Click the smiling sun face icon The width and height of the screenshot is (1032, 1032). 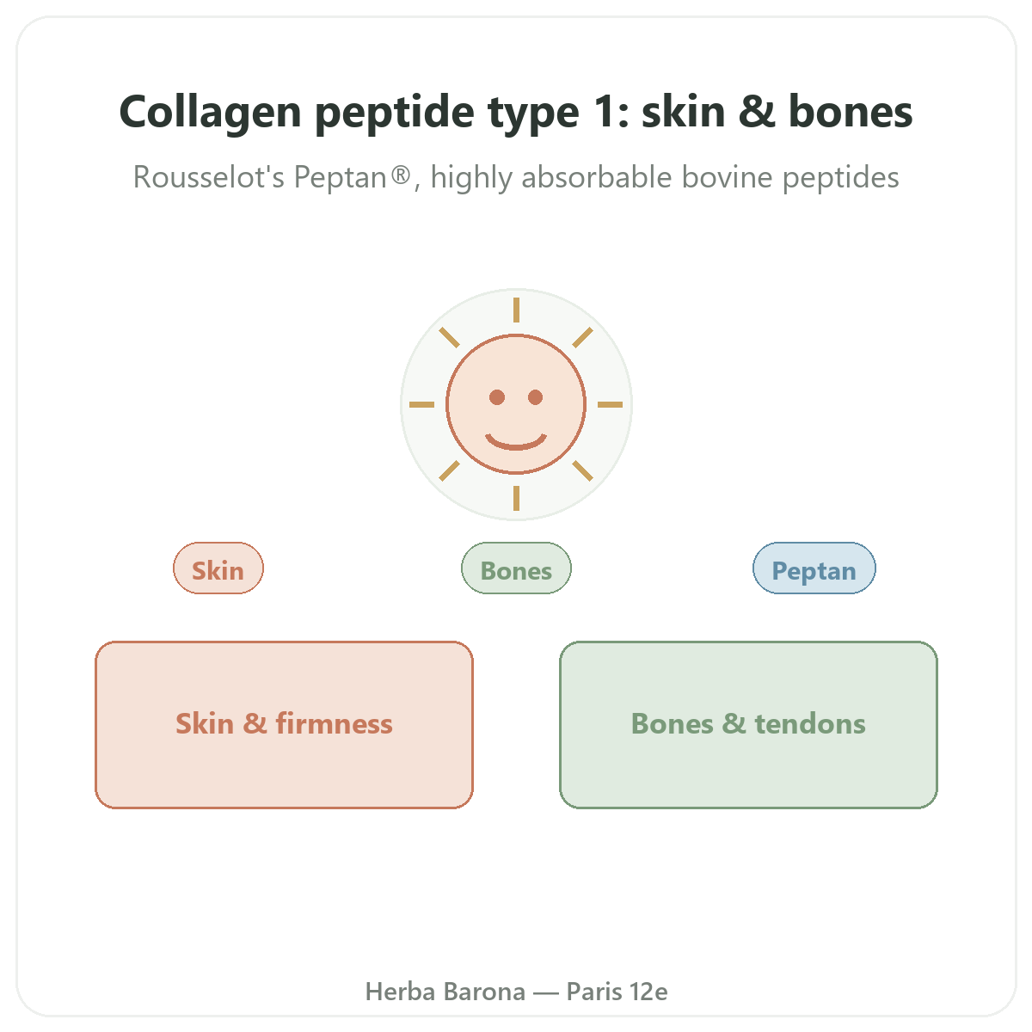click(x=516, y=404)
